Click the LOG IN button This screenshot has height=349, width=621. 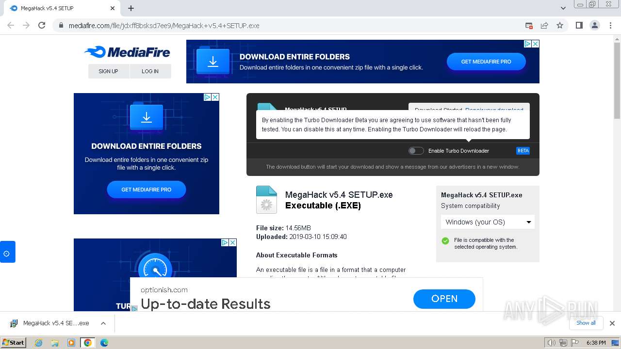(150, 71)
